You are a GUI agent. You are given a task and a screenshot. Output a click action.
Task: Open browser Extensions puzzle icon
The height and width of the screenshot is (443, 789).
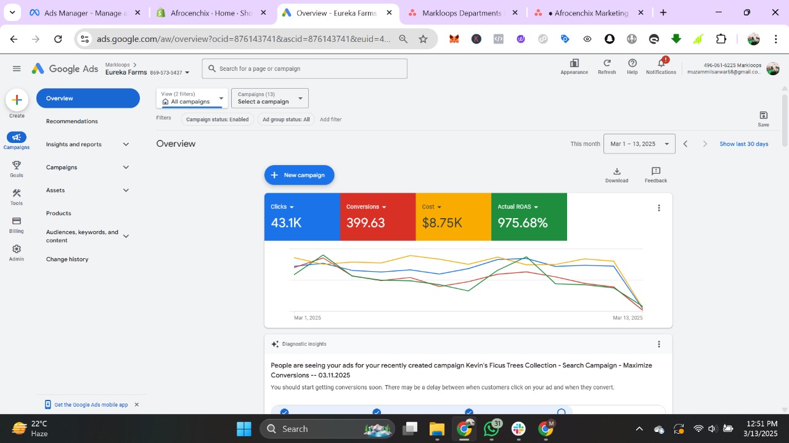tap(721, 39)
